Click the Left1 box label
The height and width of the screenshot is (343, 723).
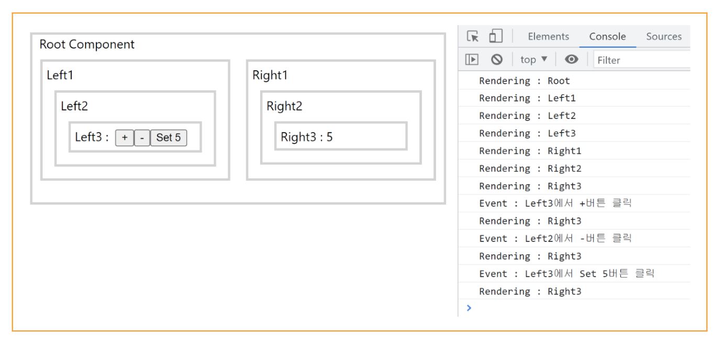pyautogui.click(x=60, y=75)
